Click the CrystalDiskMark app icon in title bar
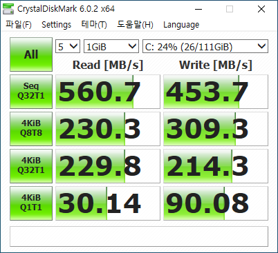 click(x=8, y=9)
